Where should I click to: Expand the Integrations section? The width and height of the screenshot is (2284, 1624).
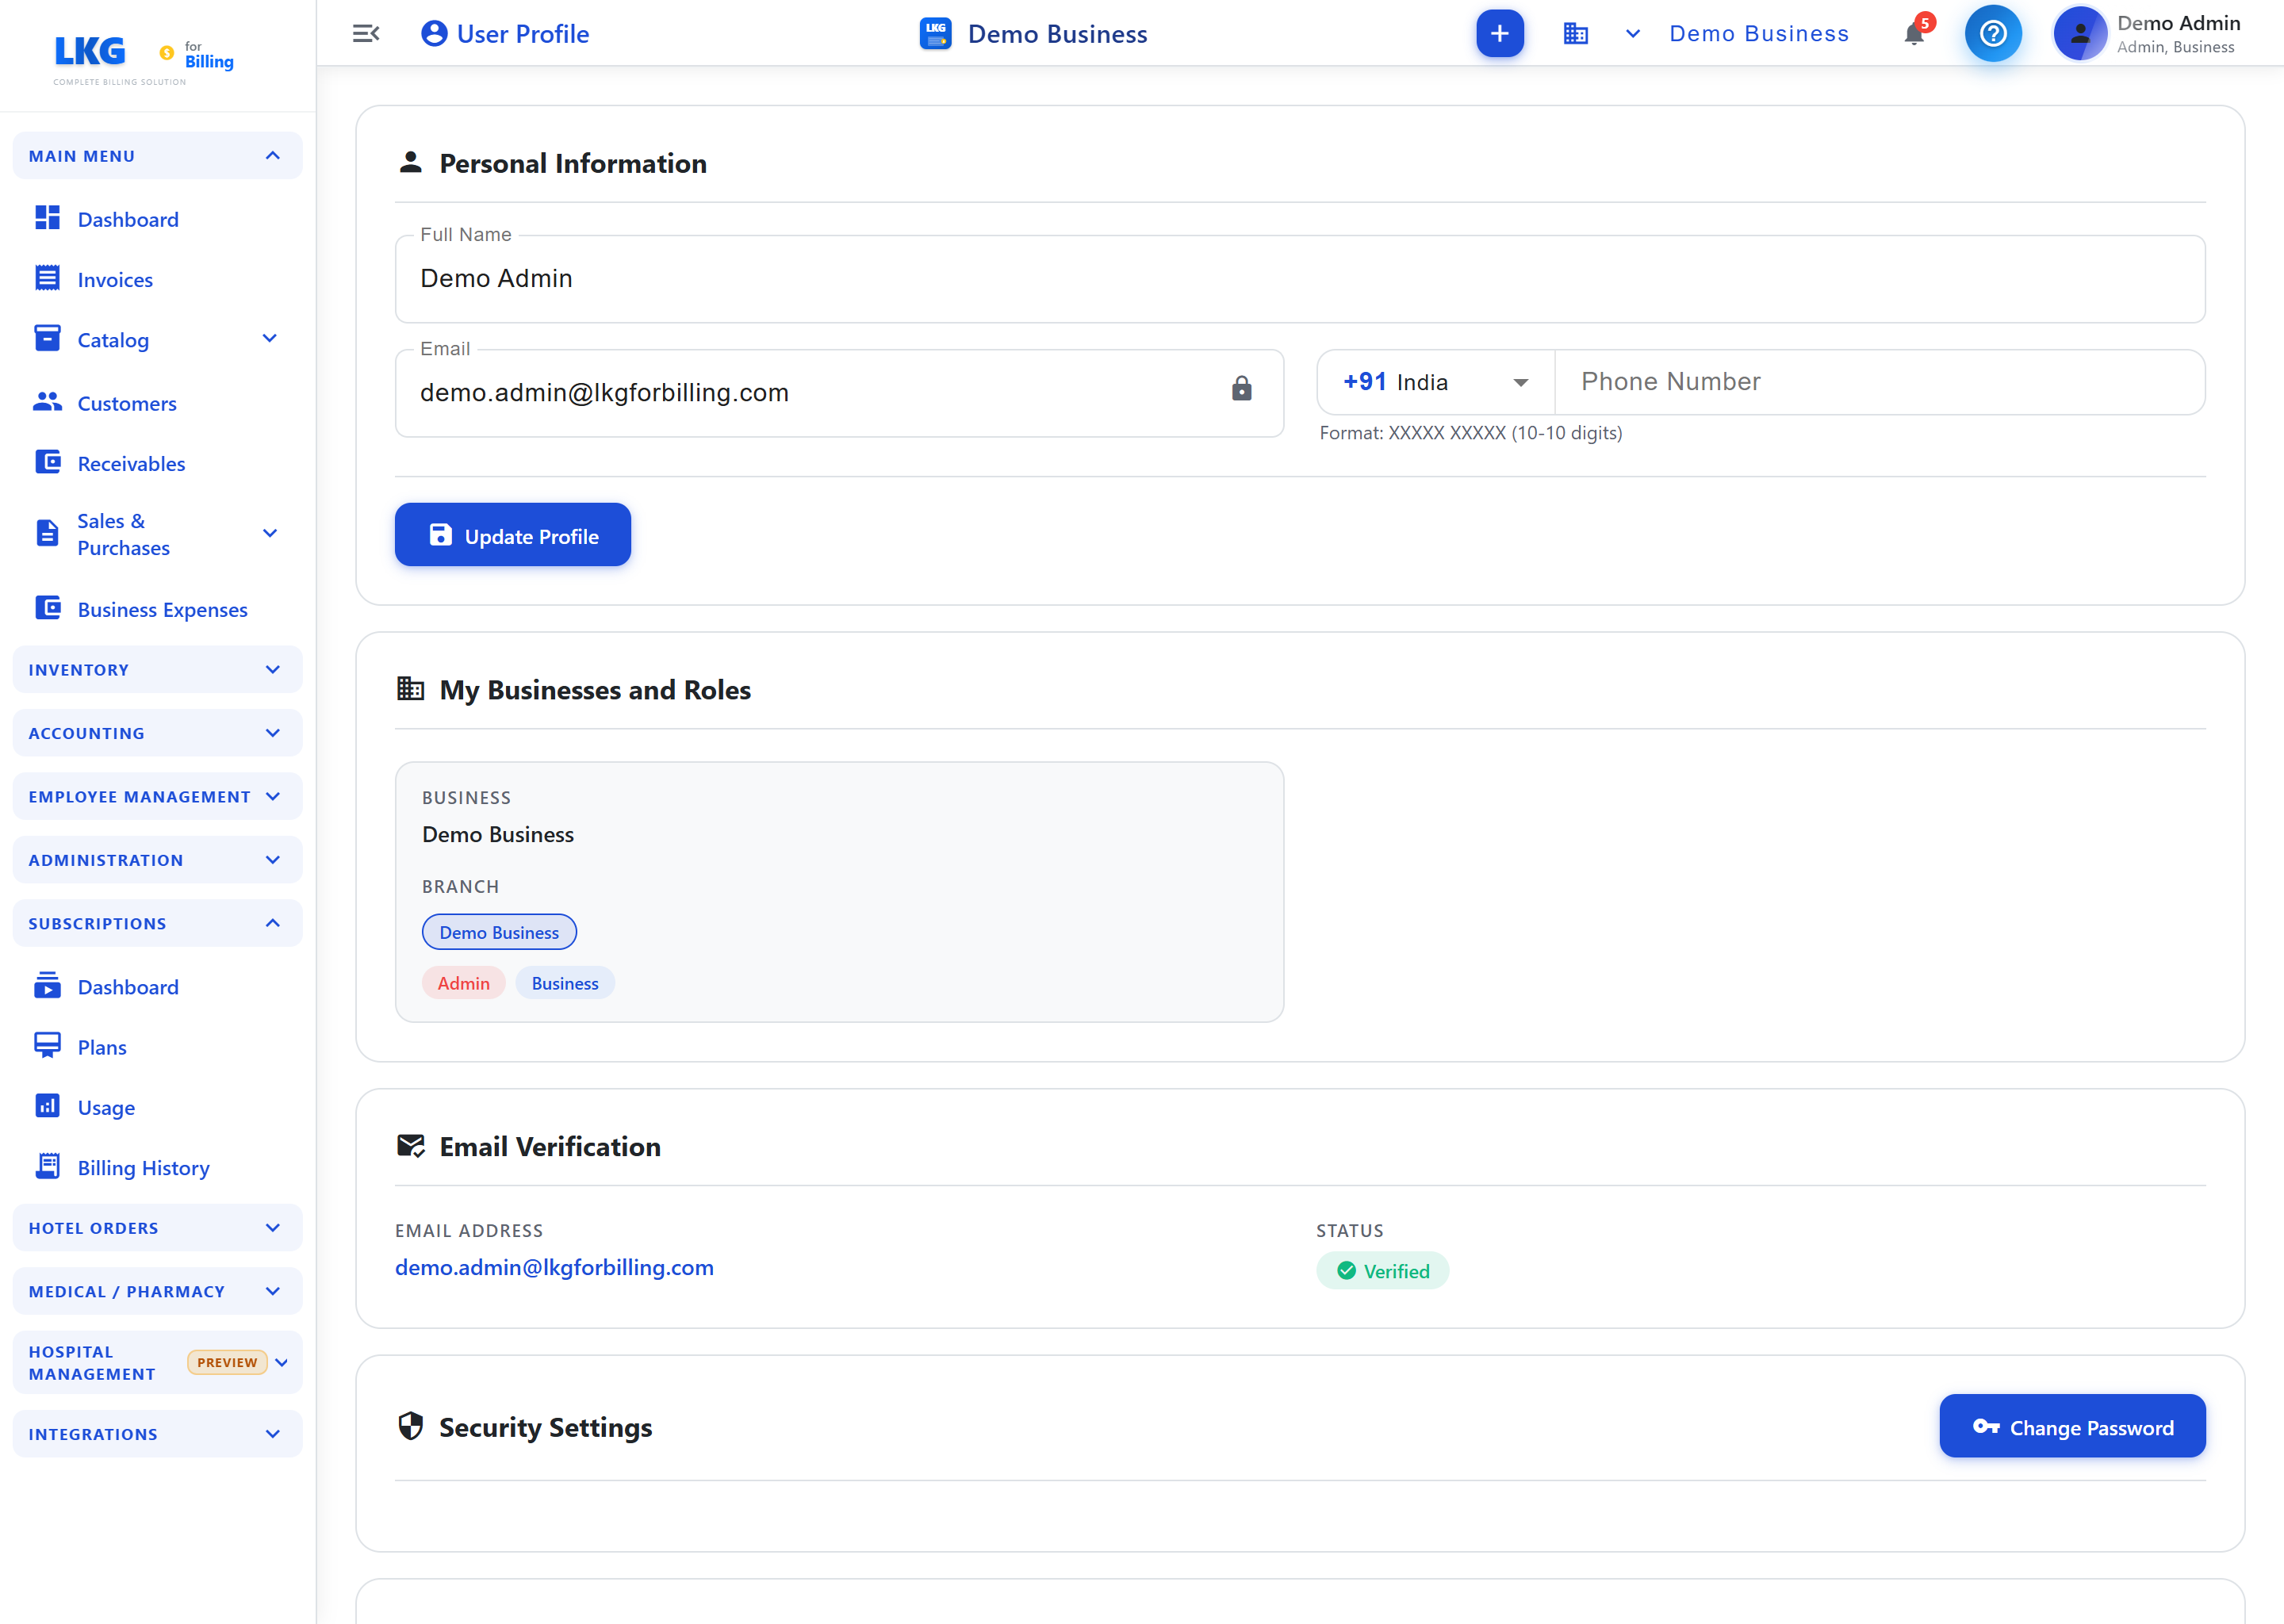tap(157, 1433)
